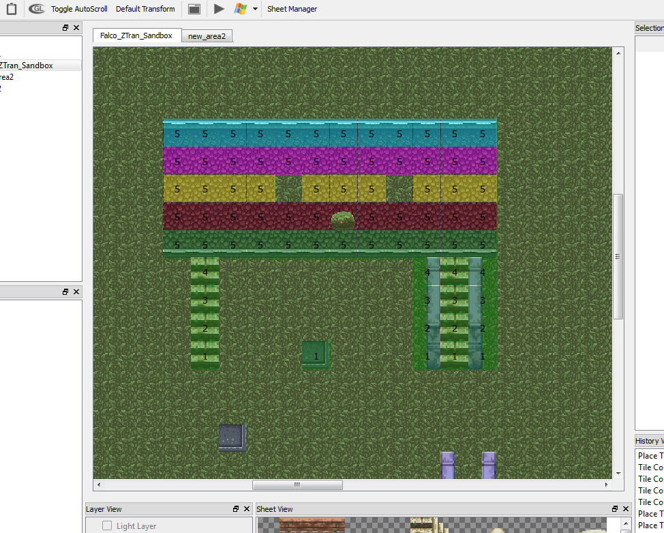The image size is (664, 533).
Task: Click the left purple pillar tile
Action: tap(448, 465)
